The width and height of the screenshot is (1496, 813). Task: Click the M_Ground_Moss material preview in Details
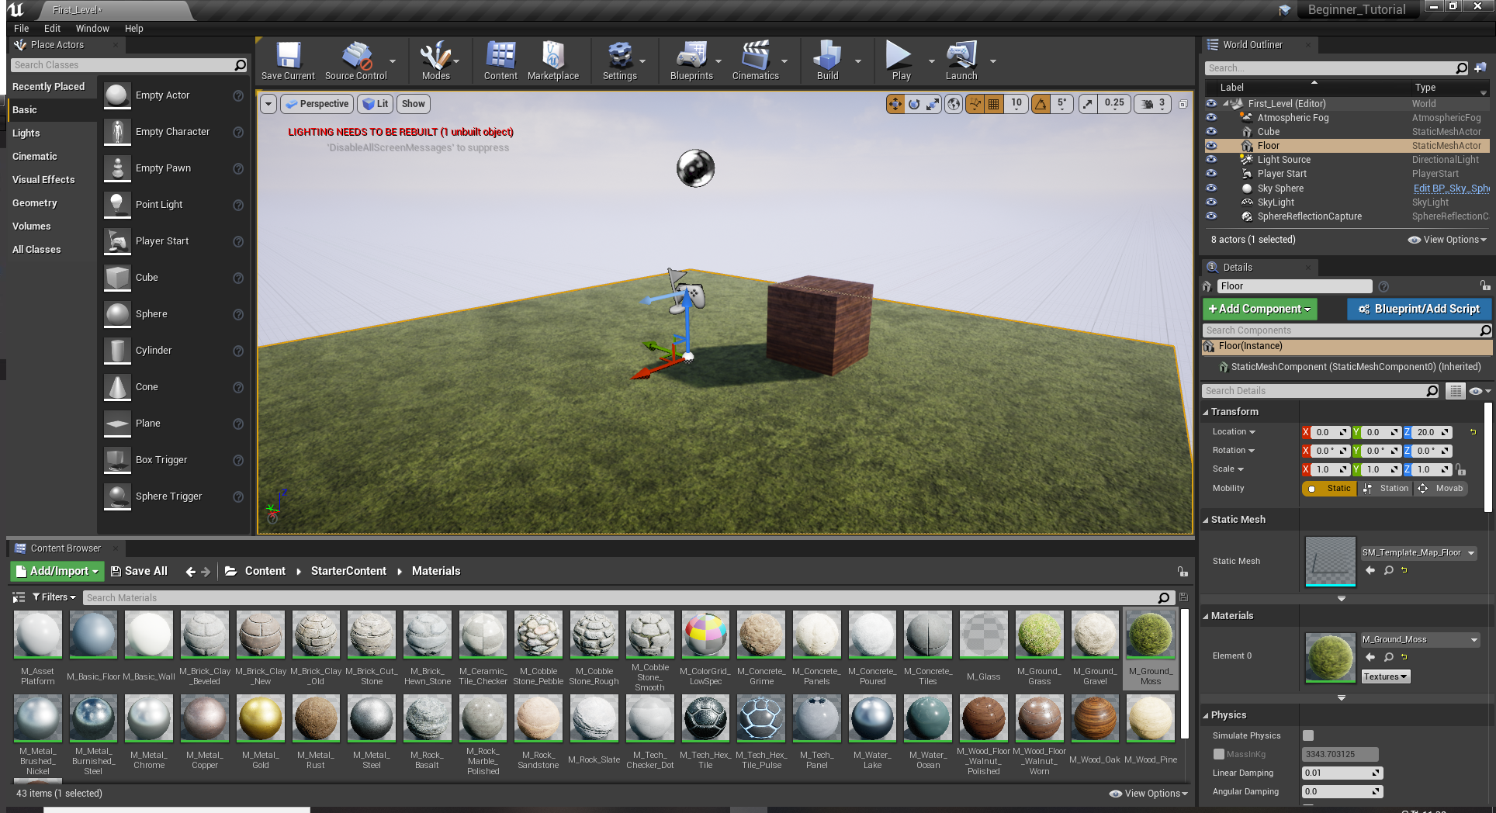(x=1330, y=658)
